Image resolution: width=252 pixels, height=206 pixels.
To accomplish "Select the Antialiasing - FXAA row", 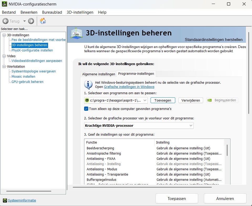I will [x=154, y=159].
